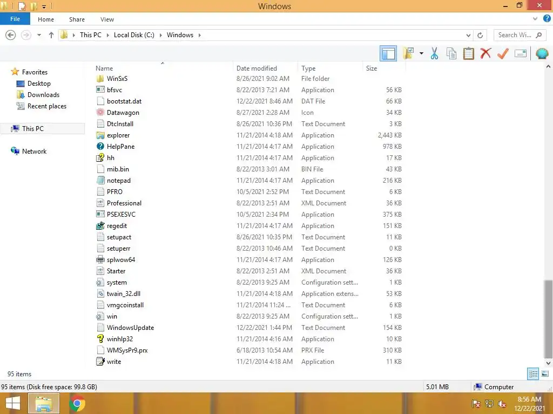Go up one level with Up arrow
The width and height of the screenshot is (553, 414).
tap(51, 35)
